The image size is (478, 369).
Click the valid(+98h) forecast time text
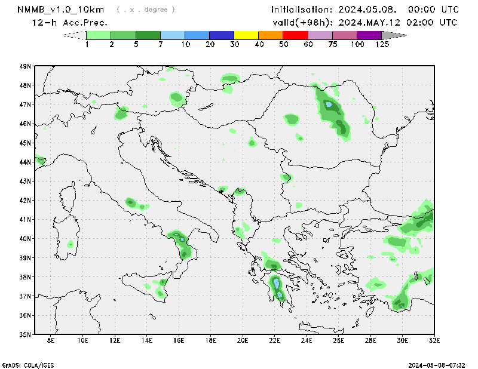tap(365, 23)
